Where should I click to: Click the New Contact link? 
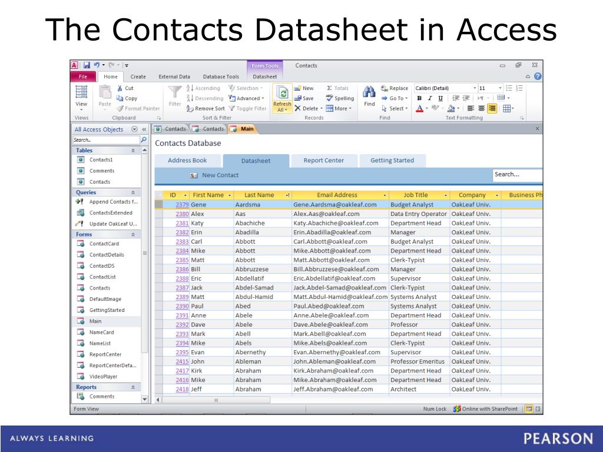[x=220, y=175]
